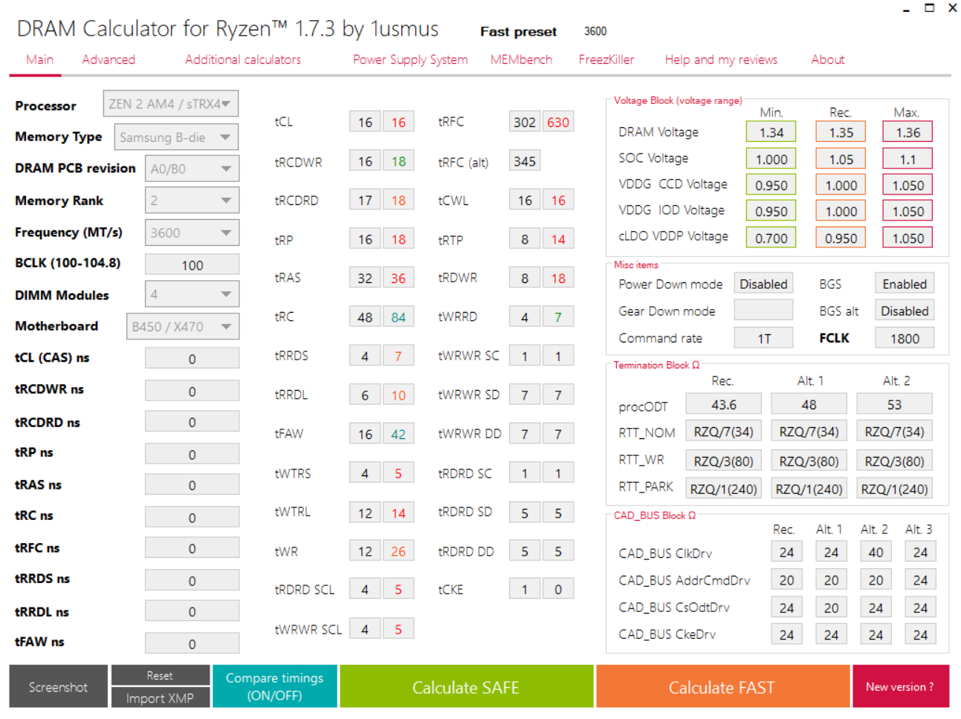Open the Main tab
Image resolution: width=961 pixels, height=719 pixels.
[x=39, y=59]
